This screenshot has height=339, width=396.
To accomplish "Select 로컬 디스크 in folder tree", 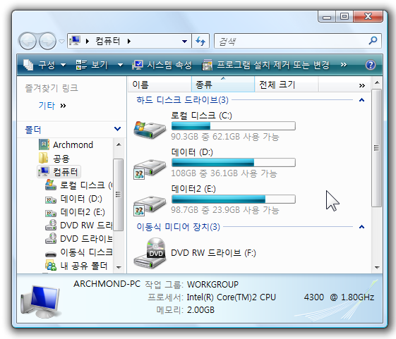I will [78, 185].
